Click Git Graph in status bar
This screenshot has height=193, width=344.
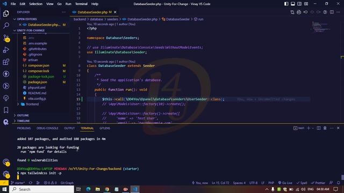[67, 183]
